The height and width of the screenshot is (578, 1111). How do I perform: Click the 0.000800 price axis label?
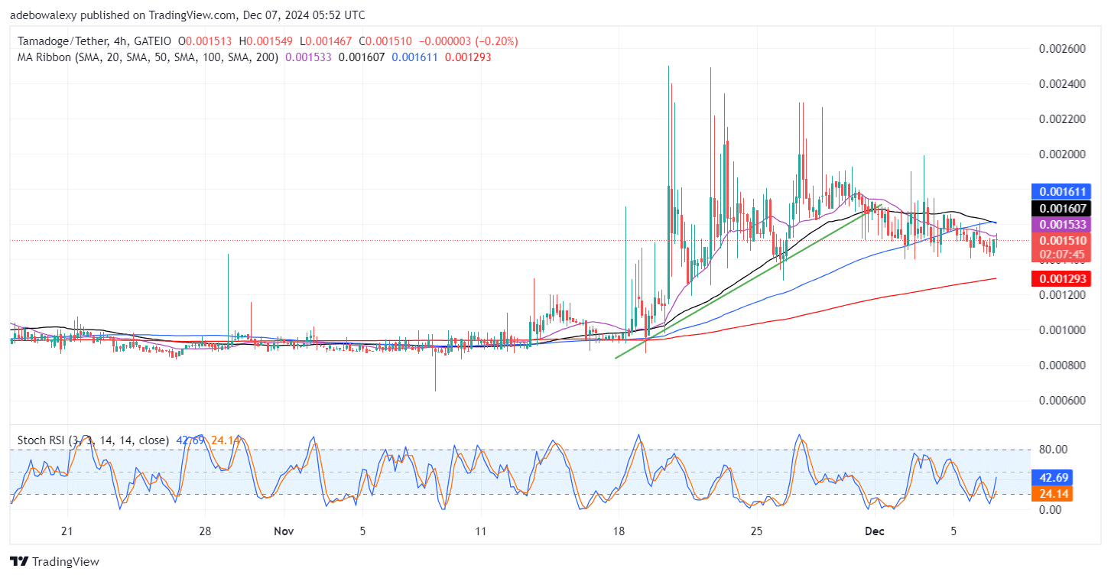1061,365
